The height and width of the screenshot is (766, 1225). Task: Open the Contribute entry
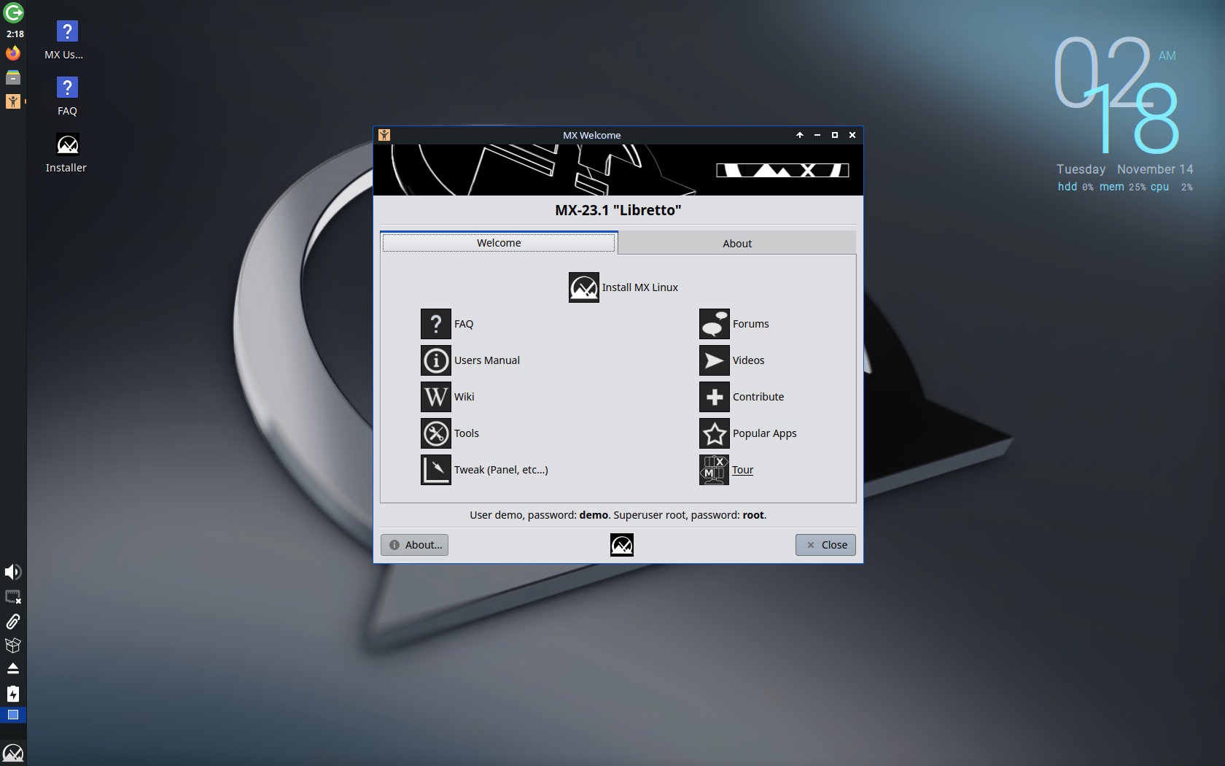click(742, 397)
